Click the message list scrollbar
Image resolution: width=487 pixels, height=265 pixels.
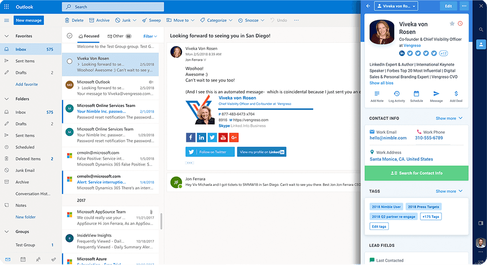161,220
